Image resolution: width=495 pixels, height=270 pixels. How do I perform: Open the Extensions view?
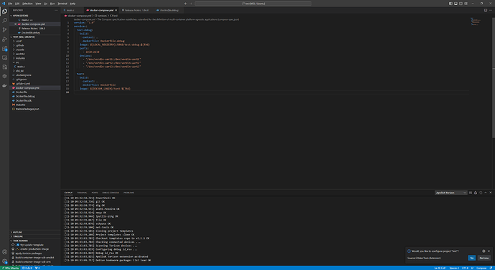tap(4, 49)
